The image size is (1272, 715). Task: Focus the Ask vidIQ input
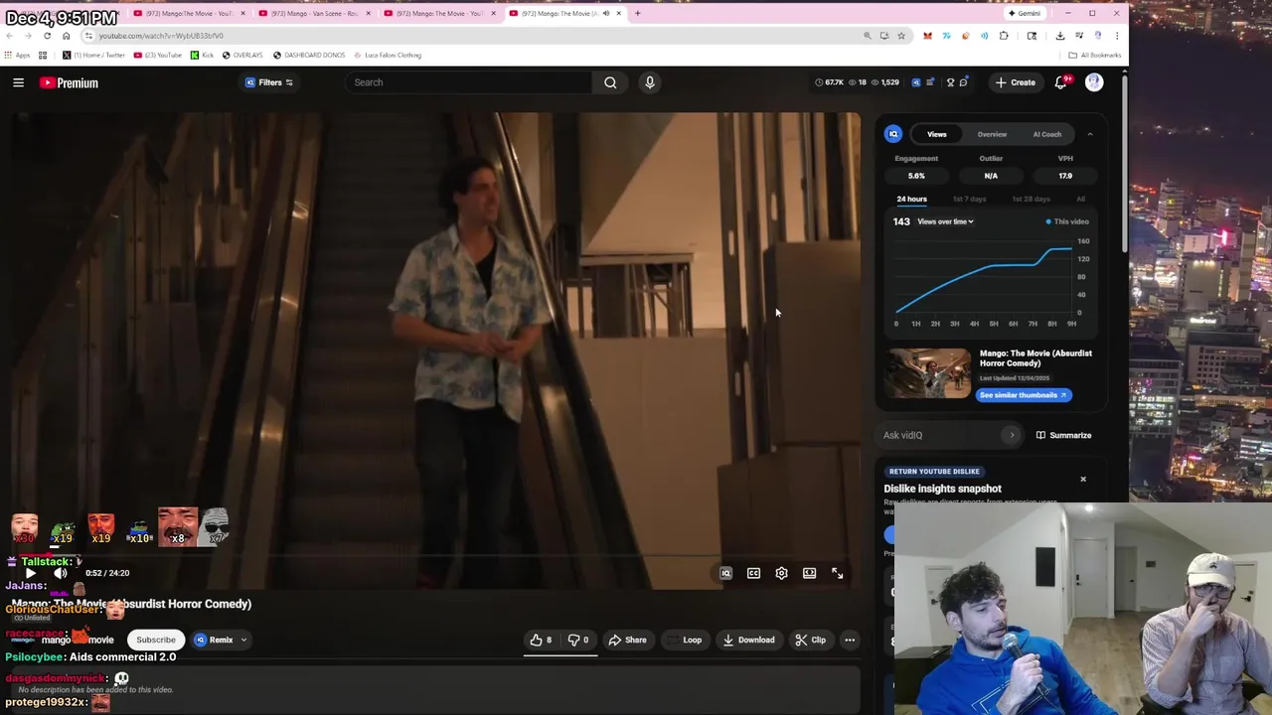[940, 435]
